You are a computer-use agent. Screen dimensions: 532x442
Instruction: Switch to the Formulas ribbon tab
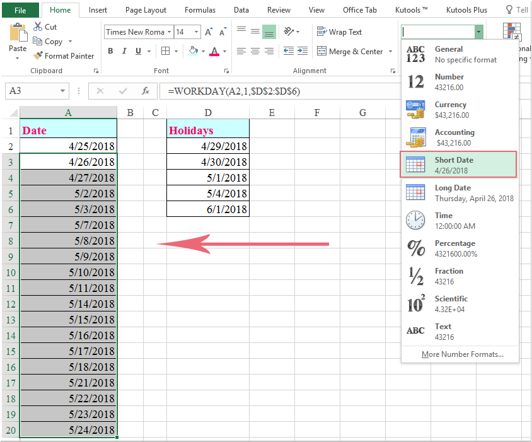[200, 10]
